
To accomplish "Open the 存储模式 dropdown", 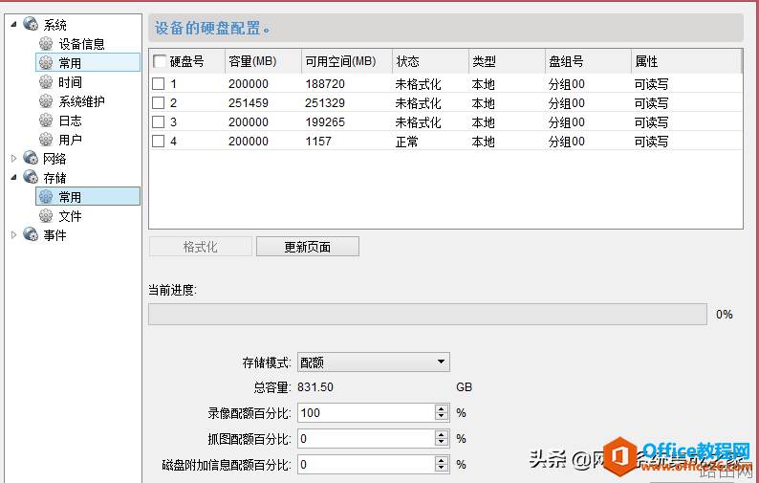I will pos(373,362).
